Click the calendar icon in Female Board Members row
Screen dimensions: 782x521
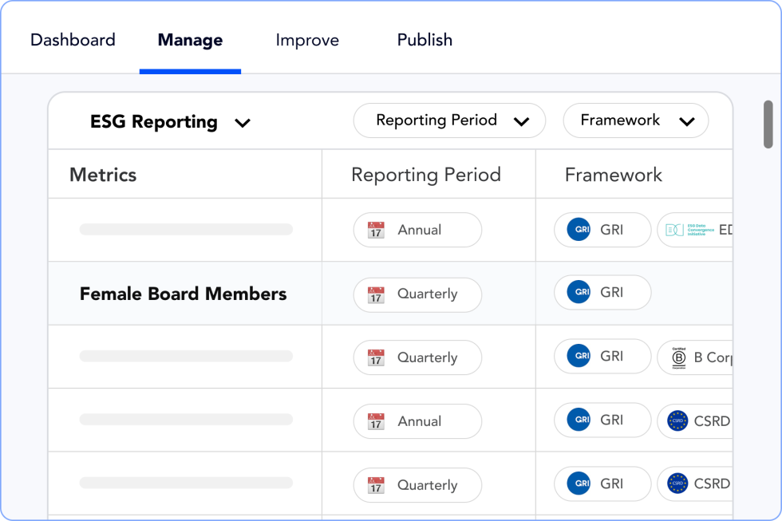[x=376, y=294]
